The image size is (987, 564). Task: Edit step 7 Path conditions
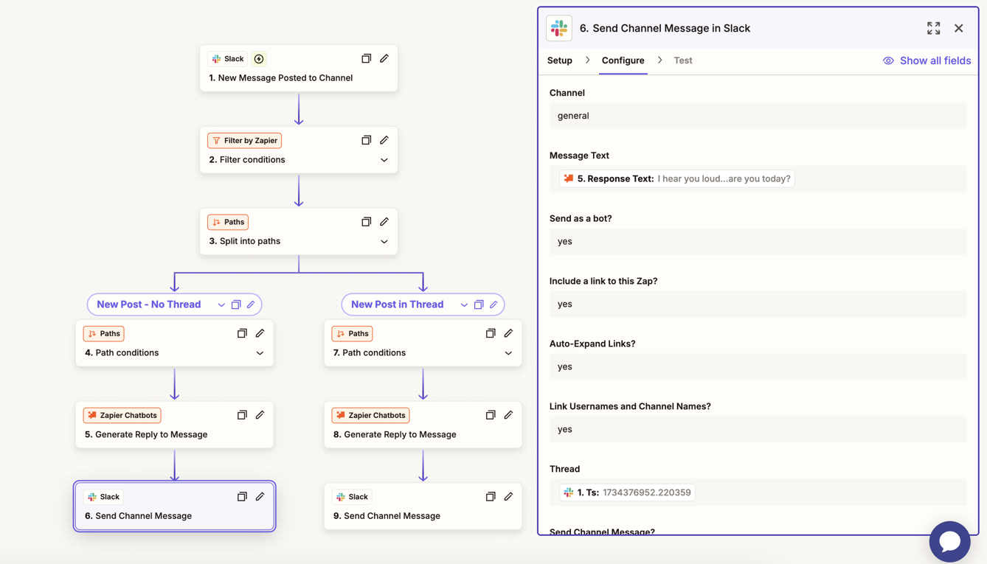[508, 333]
